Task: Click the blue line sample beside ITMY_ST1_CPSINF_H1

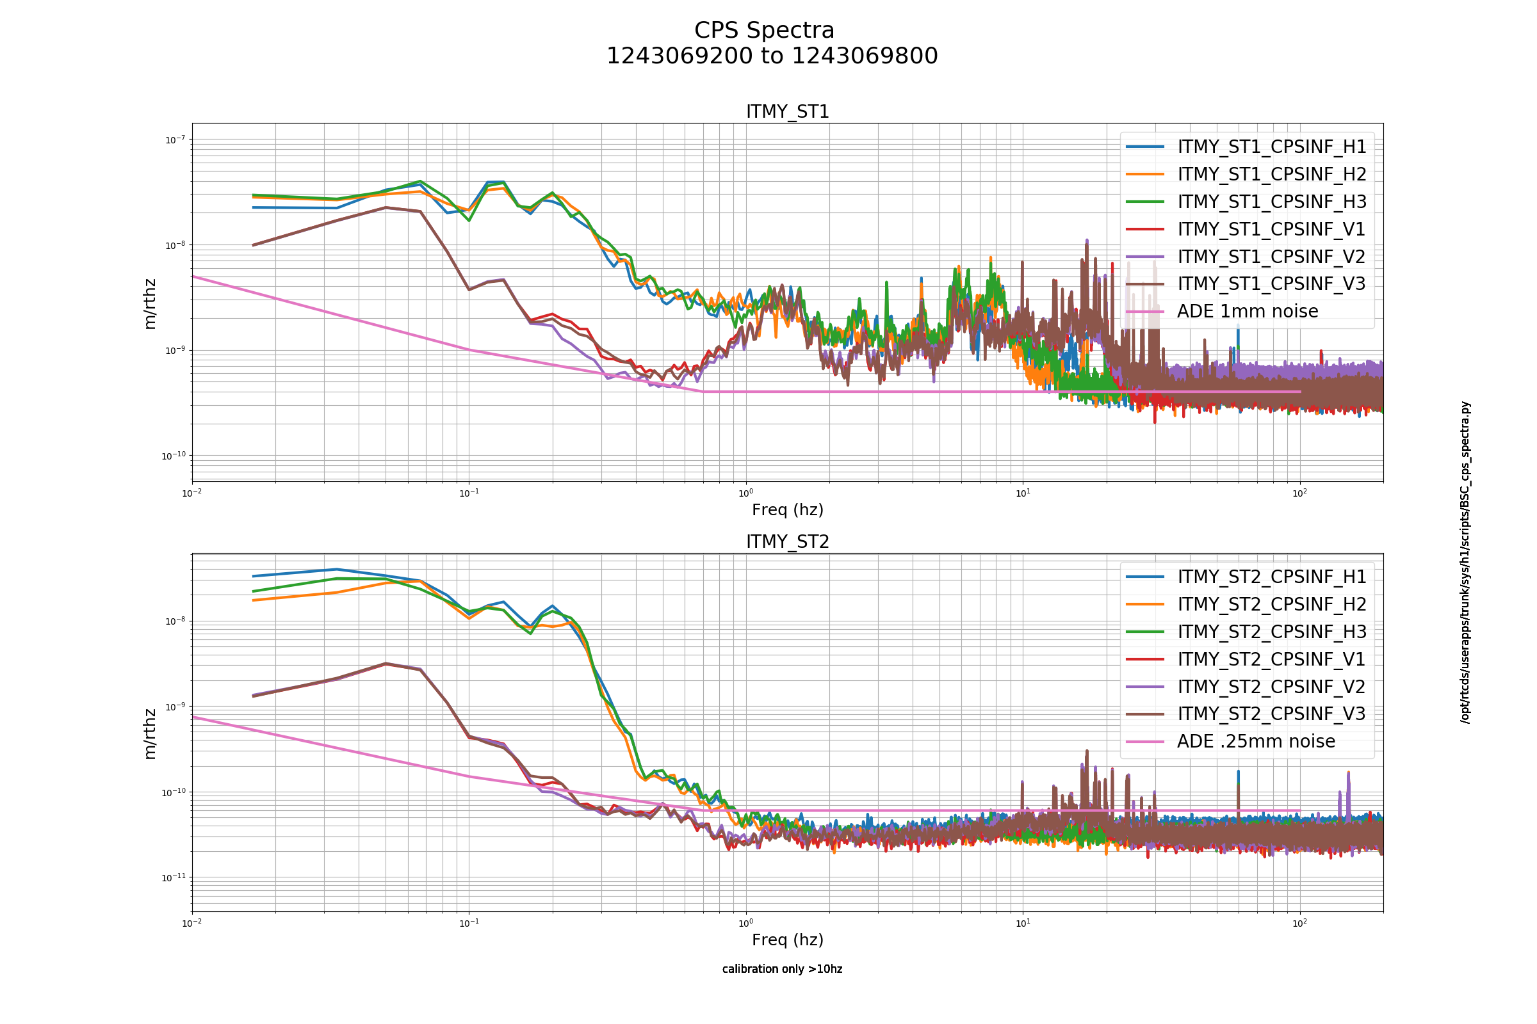Action: (1146, 147)
